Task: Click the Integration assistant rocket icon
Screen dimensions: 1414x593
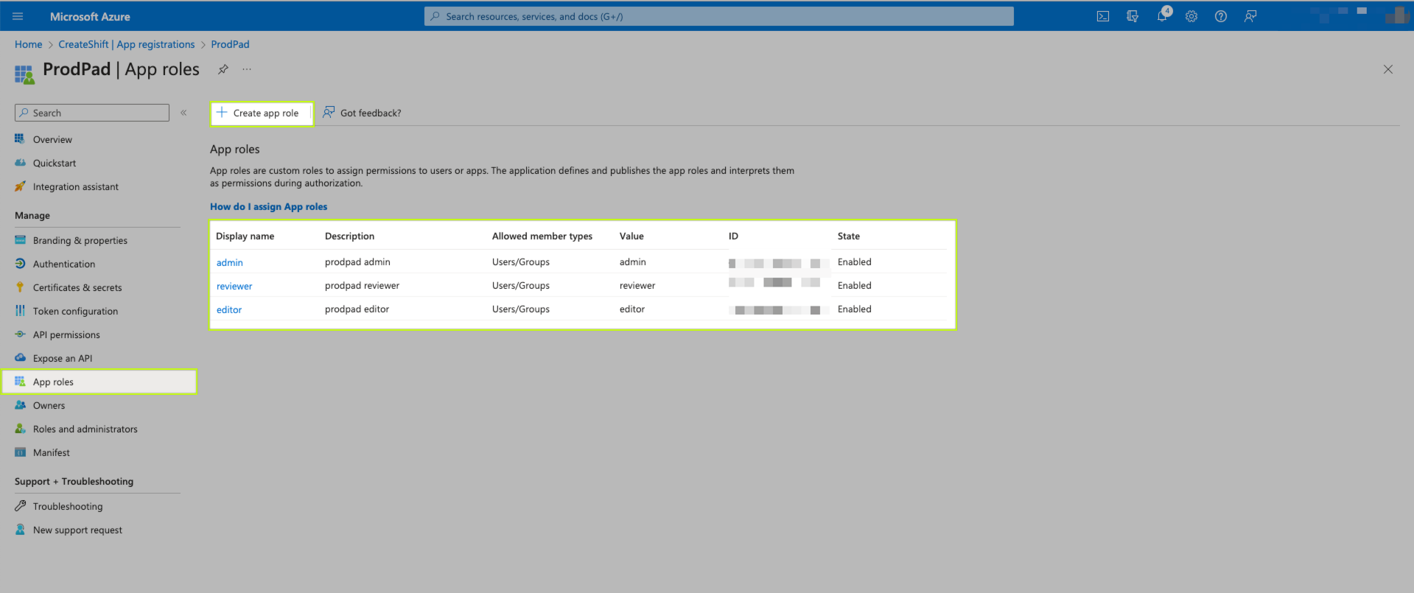Action: click(x=20, y=186)
